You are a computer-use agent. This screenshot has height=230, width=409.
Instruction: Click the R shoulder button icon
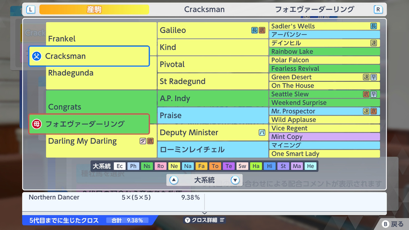[378, 10]
